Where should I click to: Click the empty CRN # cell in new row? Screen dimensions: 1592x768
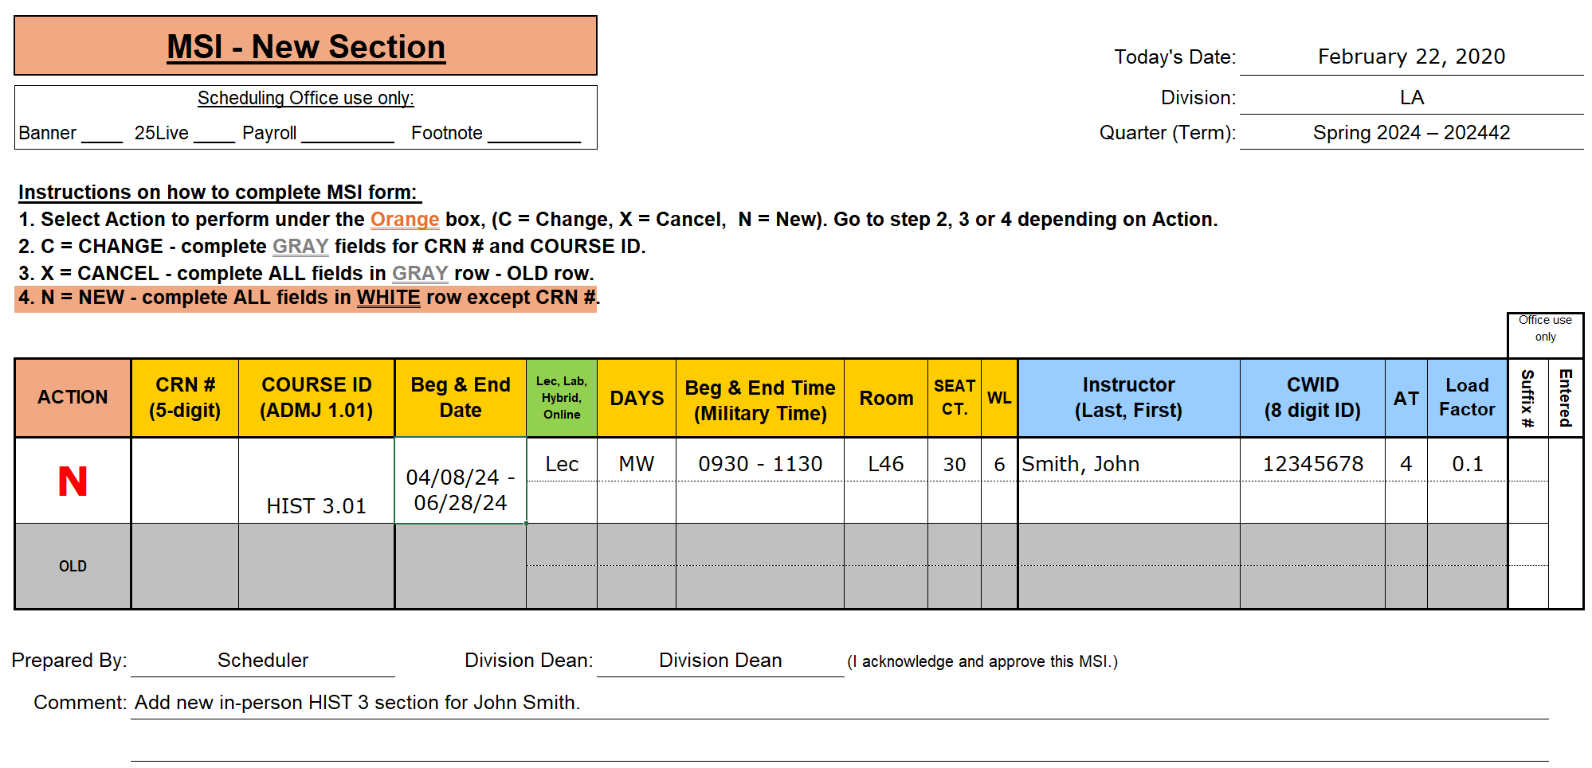click(185, 481)
